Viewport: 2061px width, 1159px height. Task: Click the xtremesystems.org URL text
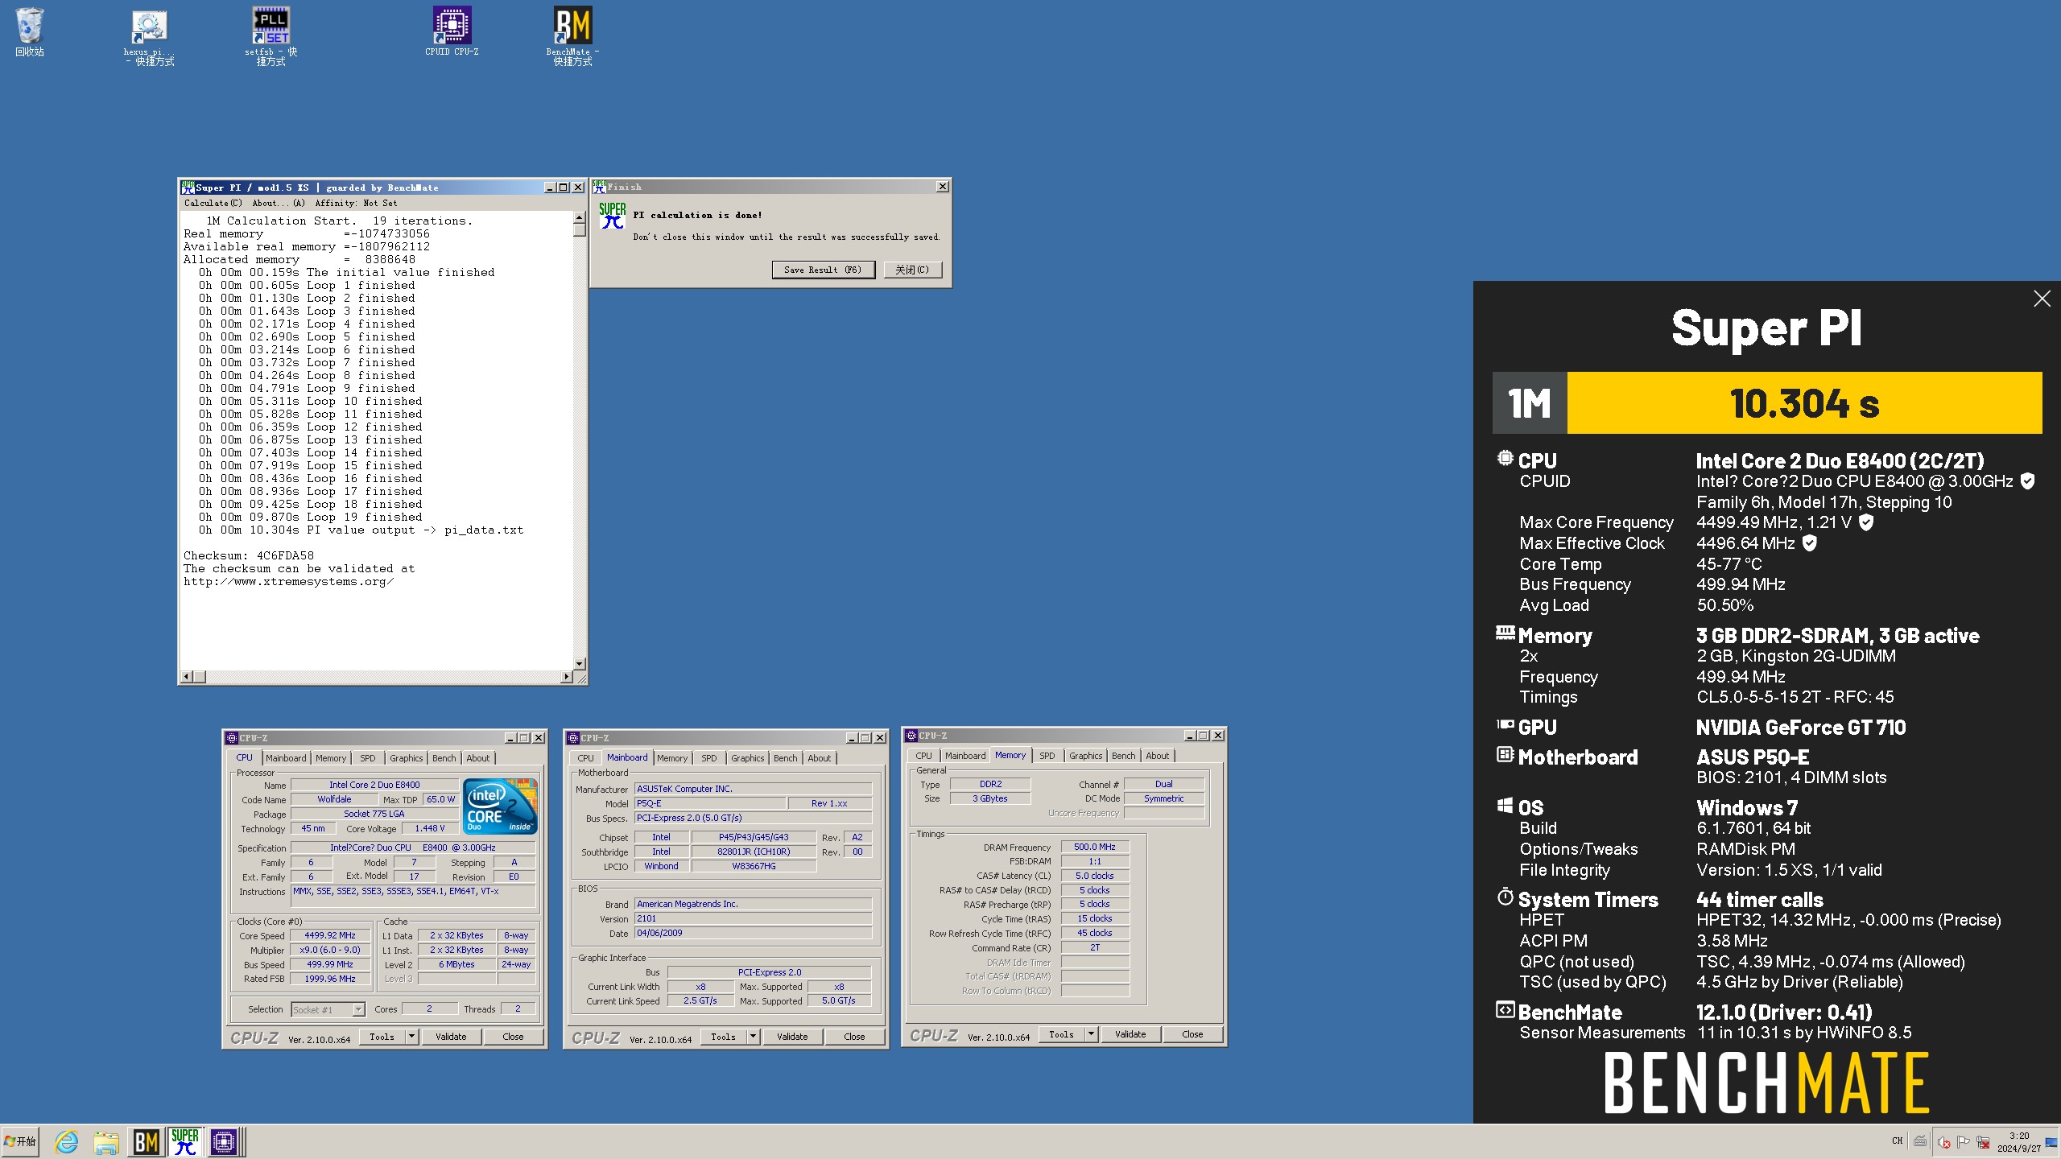coord(288,581)
